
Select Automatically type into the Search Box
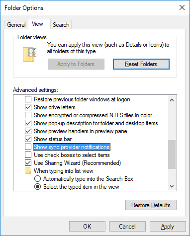[x=37, y=179]
